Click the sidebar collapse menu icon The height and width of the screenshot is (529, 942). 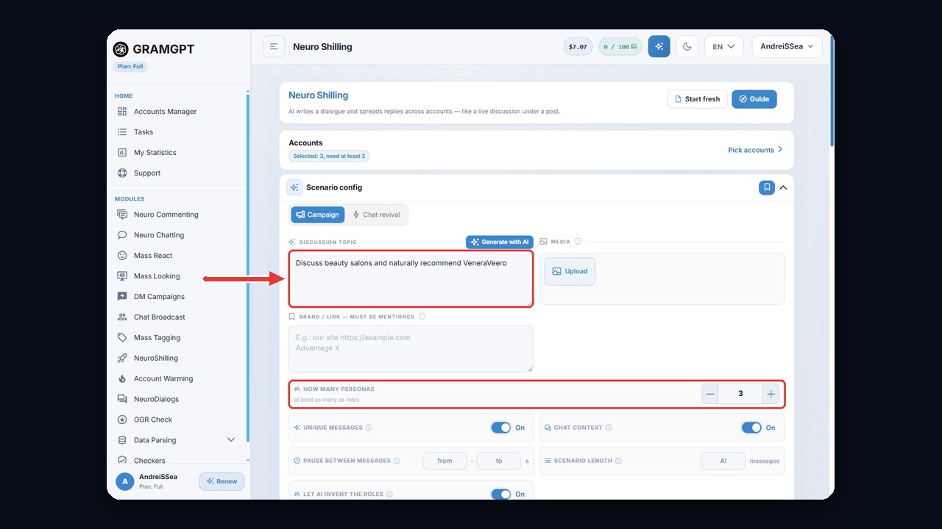(274, 46)
